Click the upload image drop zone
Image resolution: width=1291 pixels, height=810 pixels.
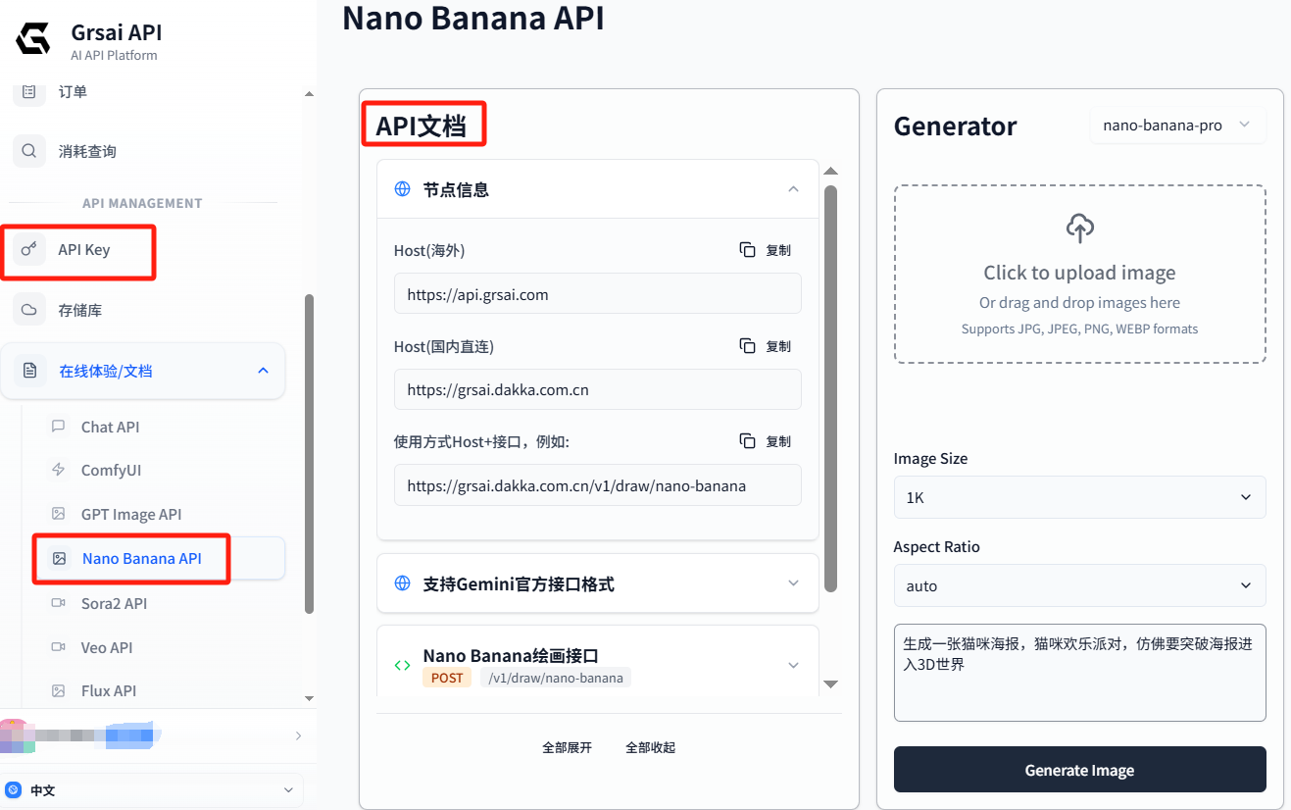1079,275
